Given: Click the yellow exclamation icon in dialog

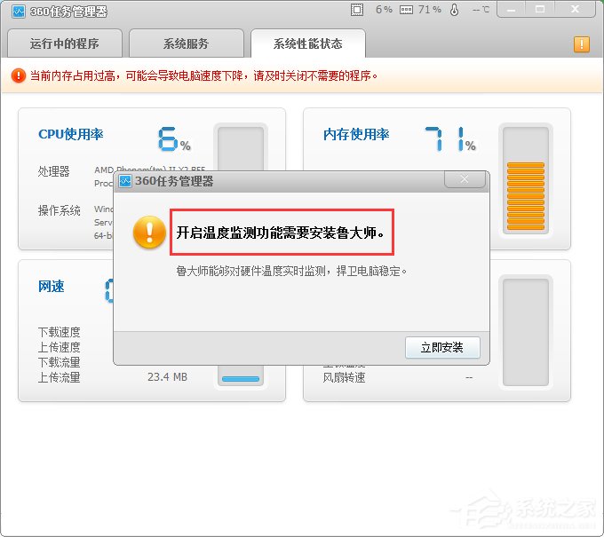Looking at the screenshot, I should click(149, 233).
